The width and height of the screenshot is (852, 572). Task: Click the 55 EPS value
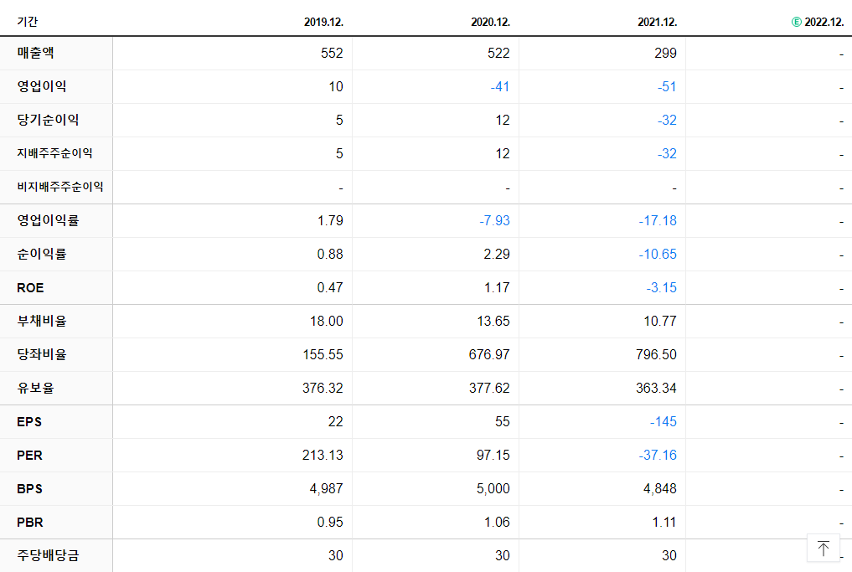(503, 421)
